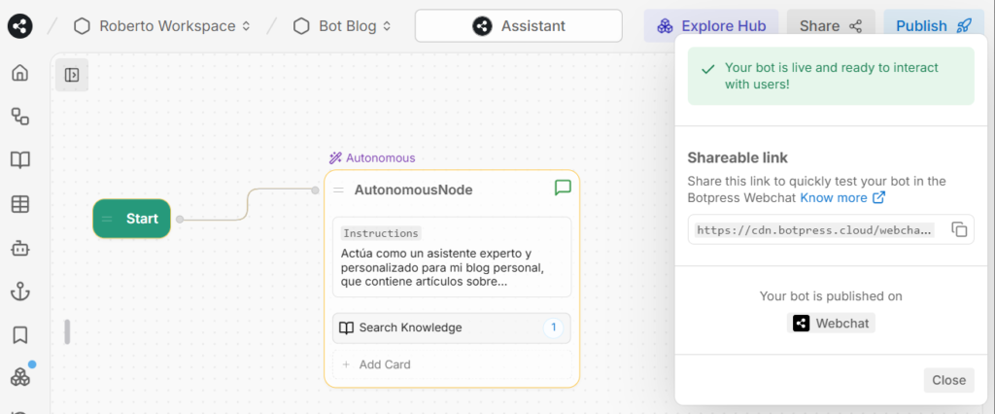Click the AutonomousNode input connector dot
The width and height of the screenshot is (995, 414).
click(x=316, y=190)
